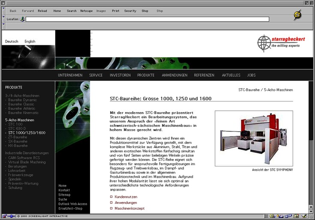Screen dimensions: 315x220
Task: Click the square bullet beside Anwendungen link
Action: point(111,202)
